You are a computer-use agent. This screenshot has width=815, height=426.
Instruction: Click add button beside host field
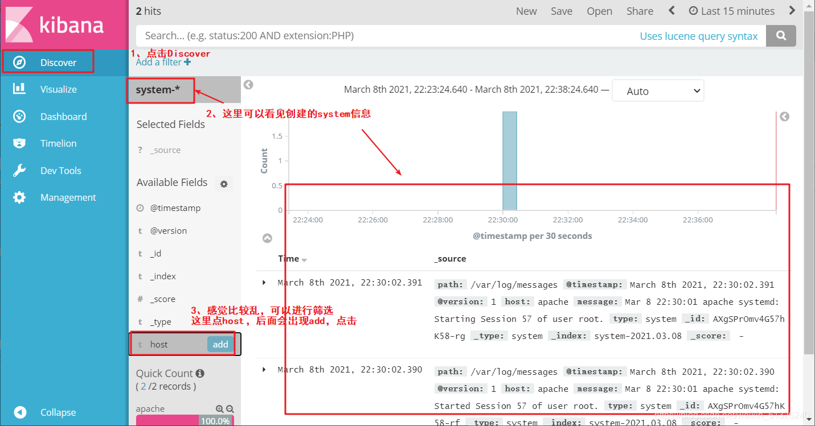[x=220, y=344]
